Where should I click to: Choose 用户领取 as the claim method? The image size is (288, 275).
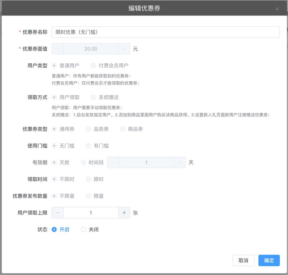pos(66,97)
